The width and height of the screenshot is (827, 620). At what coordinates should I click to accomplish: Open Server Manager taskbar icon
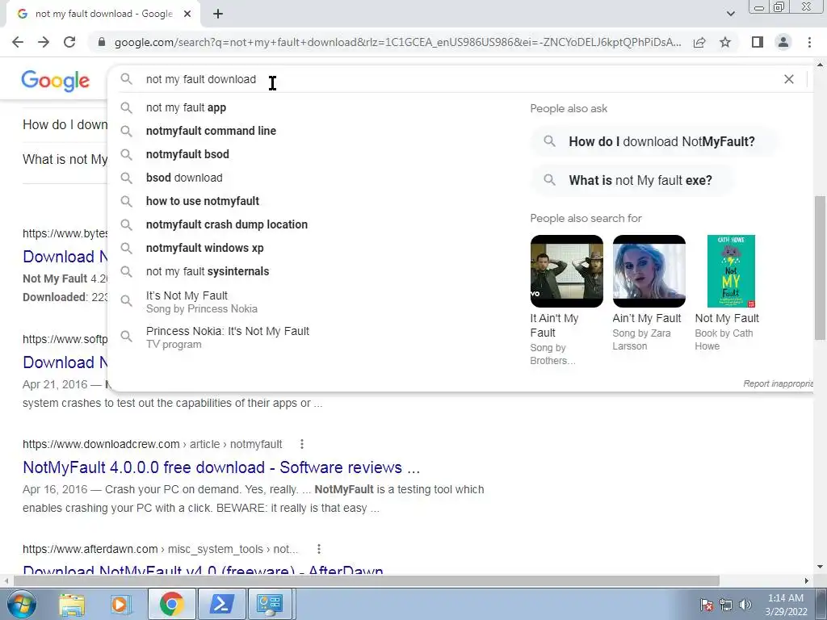tap(271, 604)
